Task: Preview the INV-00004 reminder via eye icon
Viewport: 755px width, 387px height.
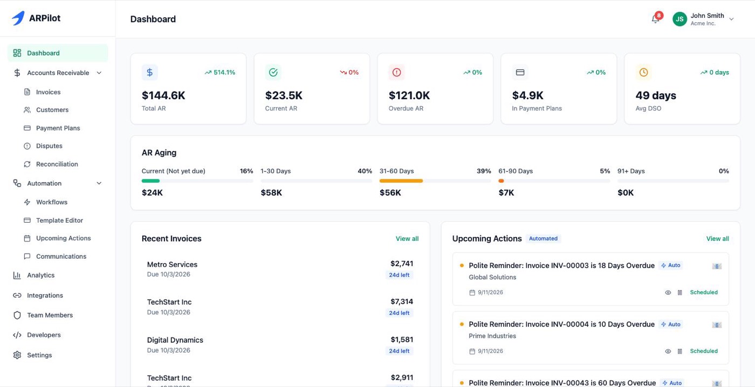Action: pos(668,351)
